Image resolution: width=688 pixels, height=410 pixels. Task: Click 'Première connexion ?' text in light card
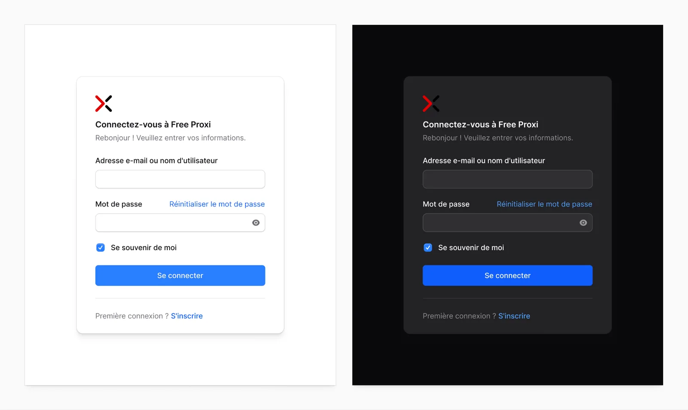click(132, 316)
